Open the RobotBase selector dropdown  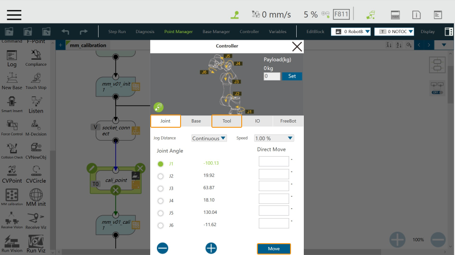pyautogui.click(x=351, y=32)
